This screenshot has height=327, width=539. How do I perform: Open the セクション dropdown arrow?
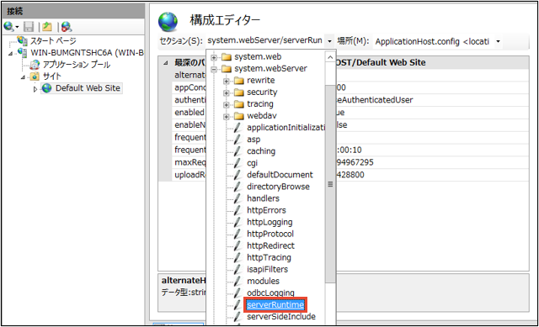(x=329, y=41)
